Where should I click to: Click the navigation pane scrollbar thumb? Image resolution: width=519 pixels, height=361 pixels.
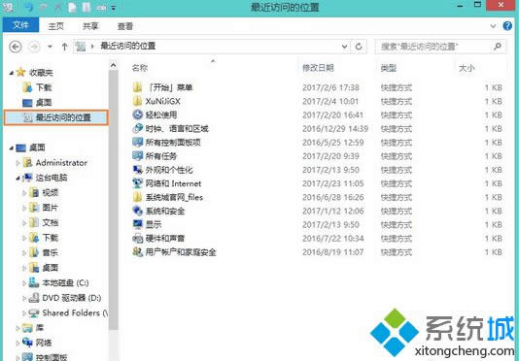[x=113, y=200]
